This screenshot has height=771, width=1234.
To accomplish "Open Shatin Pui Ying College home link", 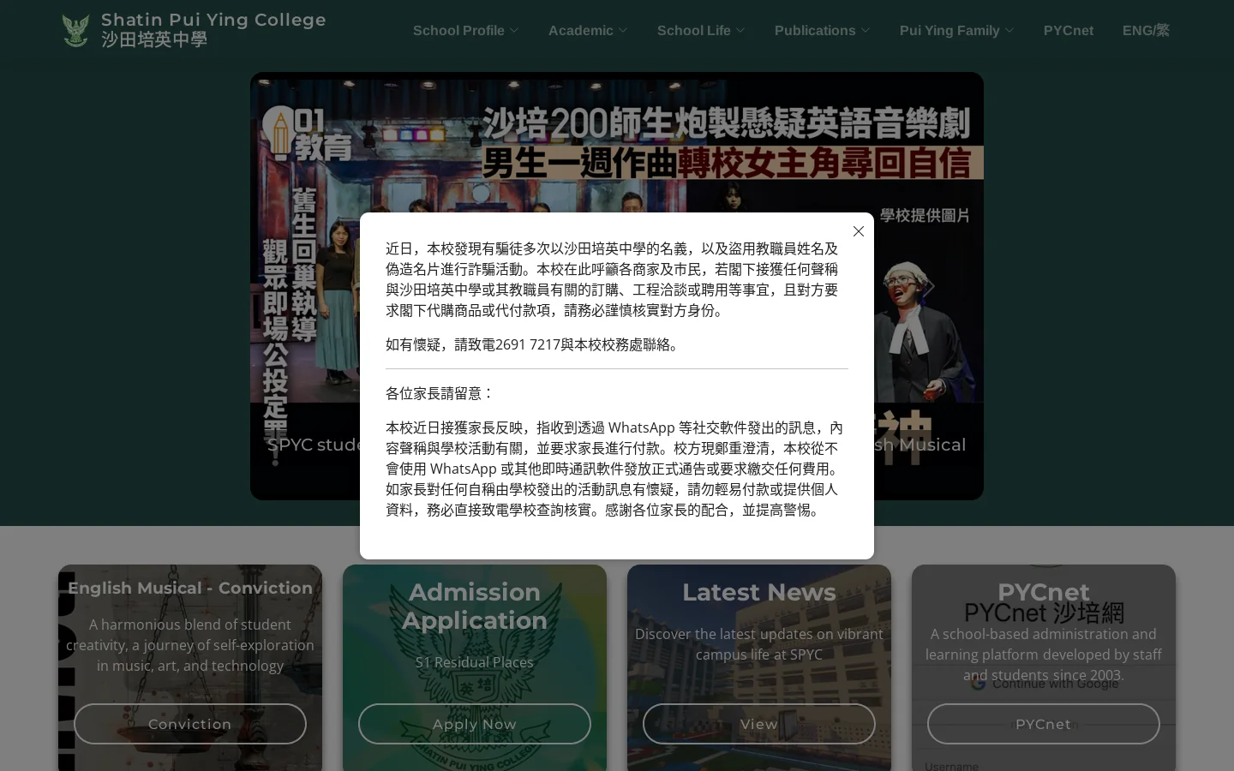I will (213, 30).
